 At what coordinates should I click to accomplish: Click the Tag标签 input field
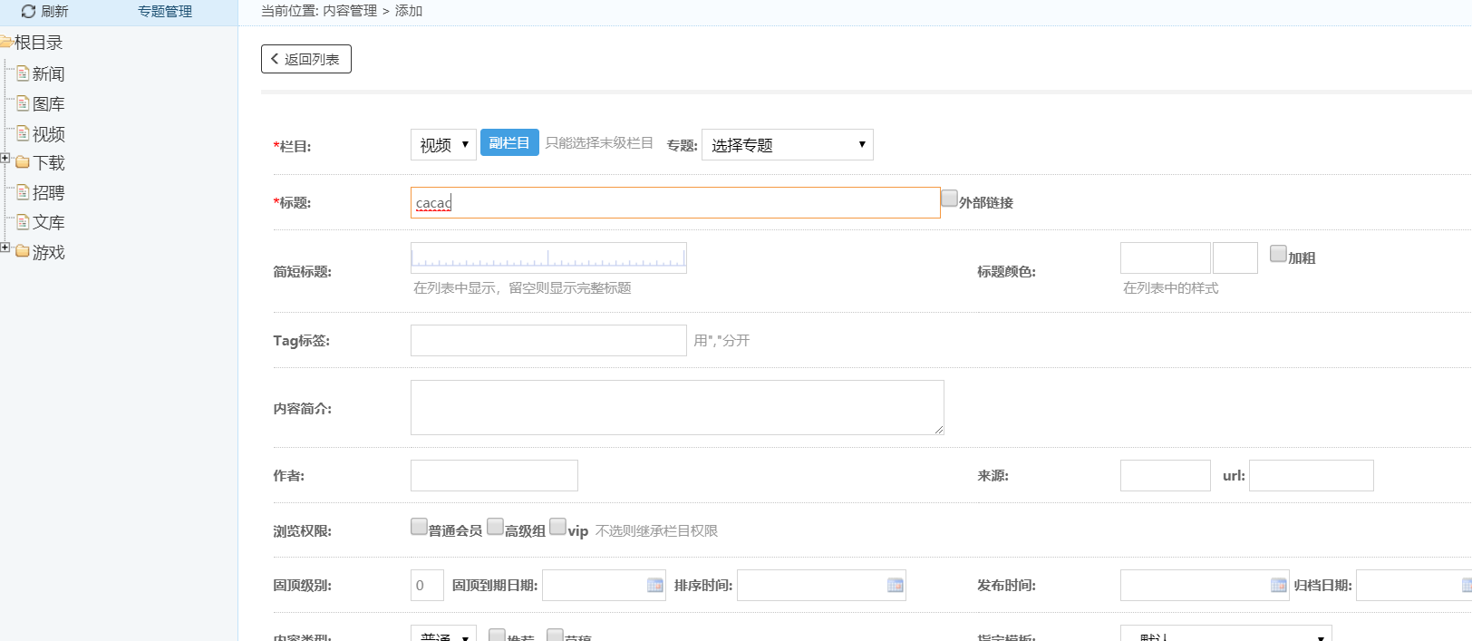click(548, 341)
